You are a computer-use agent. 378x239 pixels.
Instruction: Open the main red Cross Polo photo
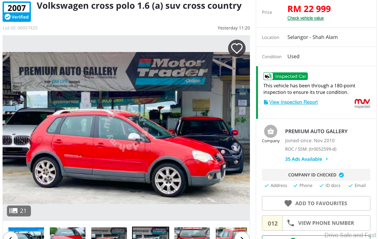tap(126, 128)
